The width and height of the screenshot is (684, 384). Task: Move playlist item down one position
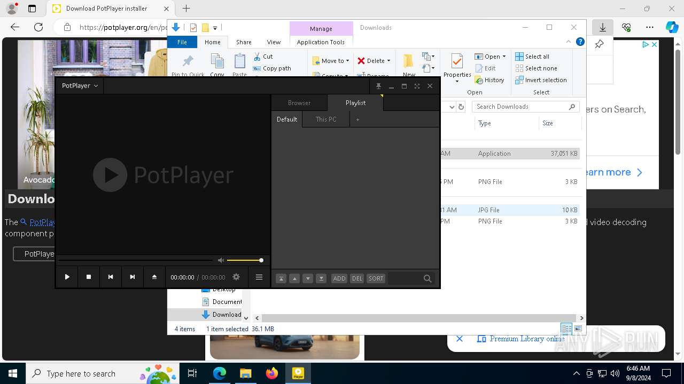click(308, 278)
